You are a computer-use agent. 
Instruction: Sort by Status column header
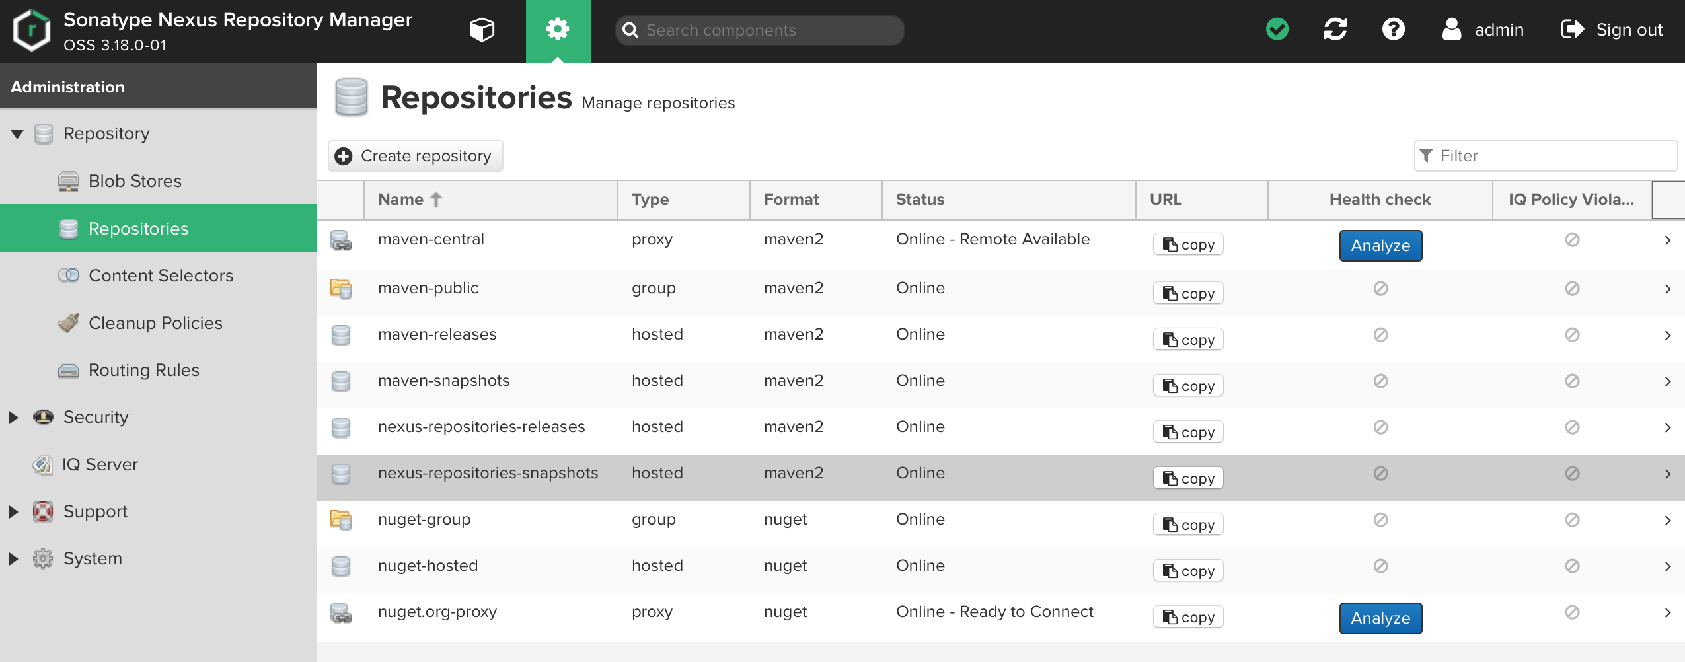(x=1009, y=200)
